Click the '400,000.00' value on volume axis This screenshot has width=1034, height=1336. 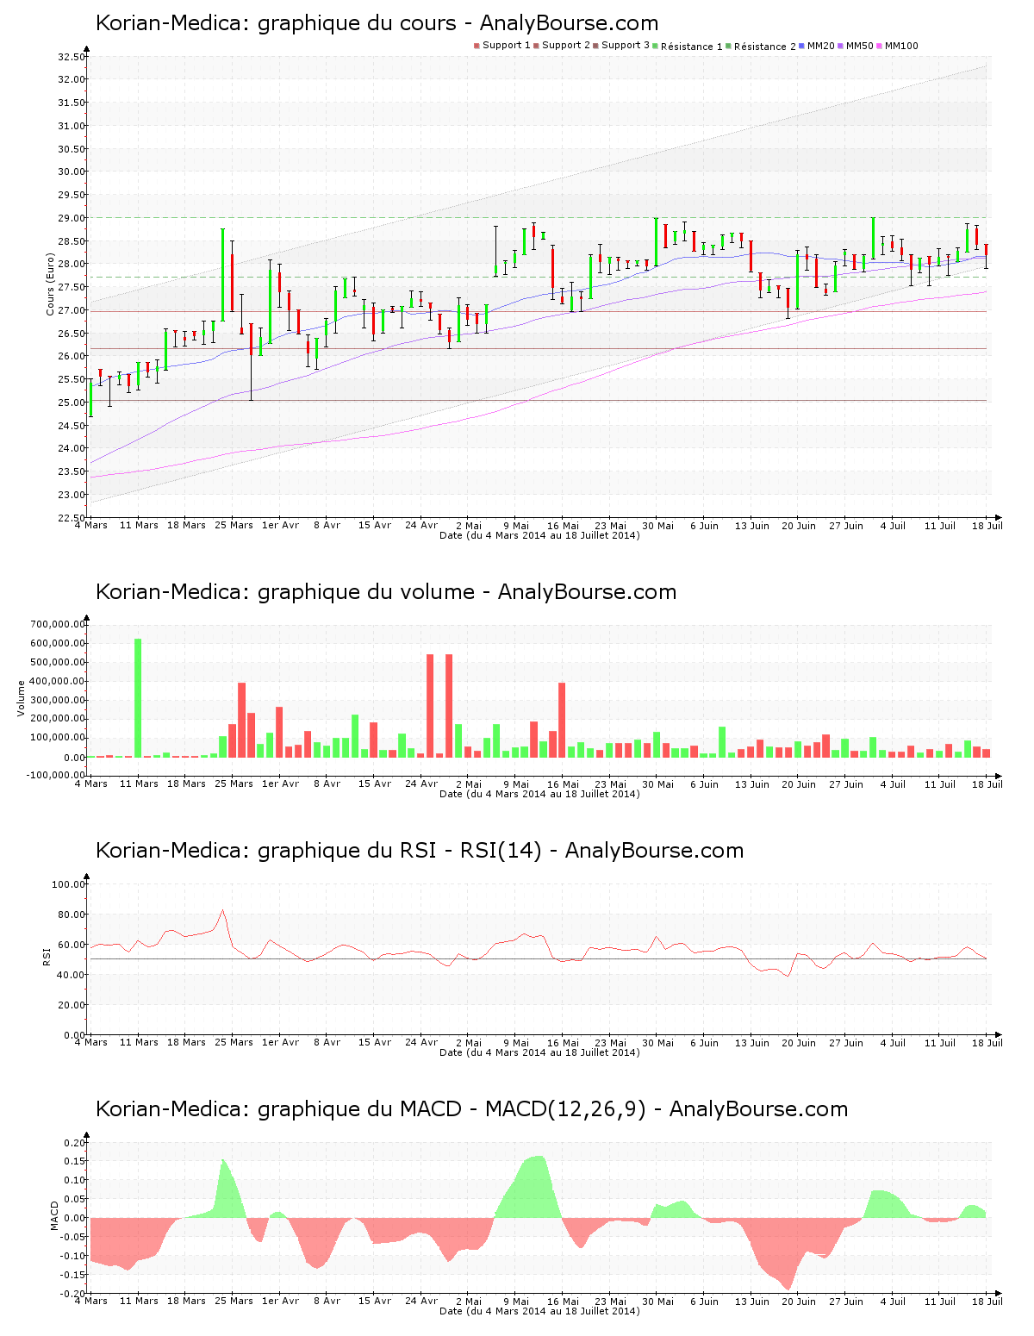(x=57, y=681)
